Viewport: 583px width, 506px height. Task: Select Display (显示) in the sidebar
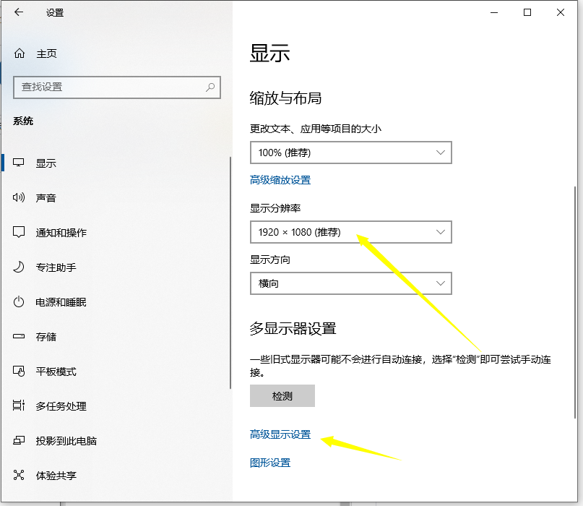pos(46,163)
